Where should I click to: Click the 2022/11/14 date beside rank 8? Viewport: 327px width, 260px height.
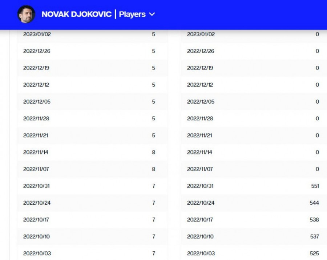(36, 152)
